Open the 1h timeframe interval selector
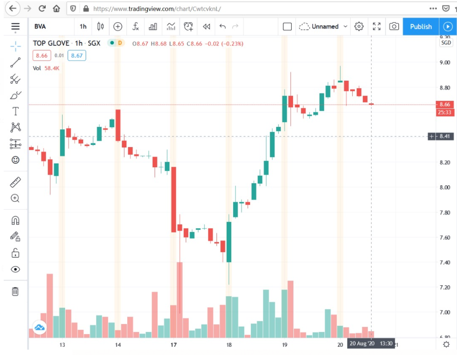Image resolution: width=457 pixels, height=355 pixels. click(x=83, y=27)
